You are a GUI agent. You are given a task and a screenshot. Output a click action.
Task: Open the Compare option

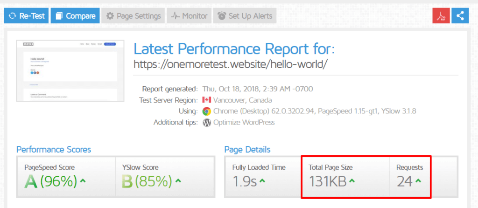tap(75, 15)
